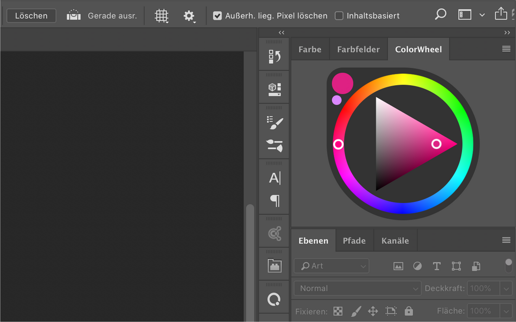Open the ColorWheel panel menu
This screenshot has width=516, height=322.
pos(506,49)
